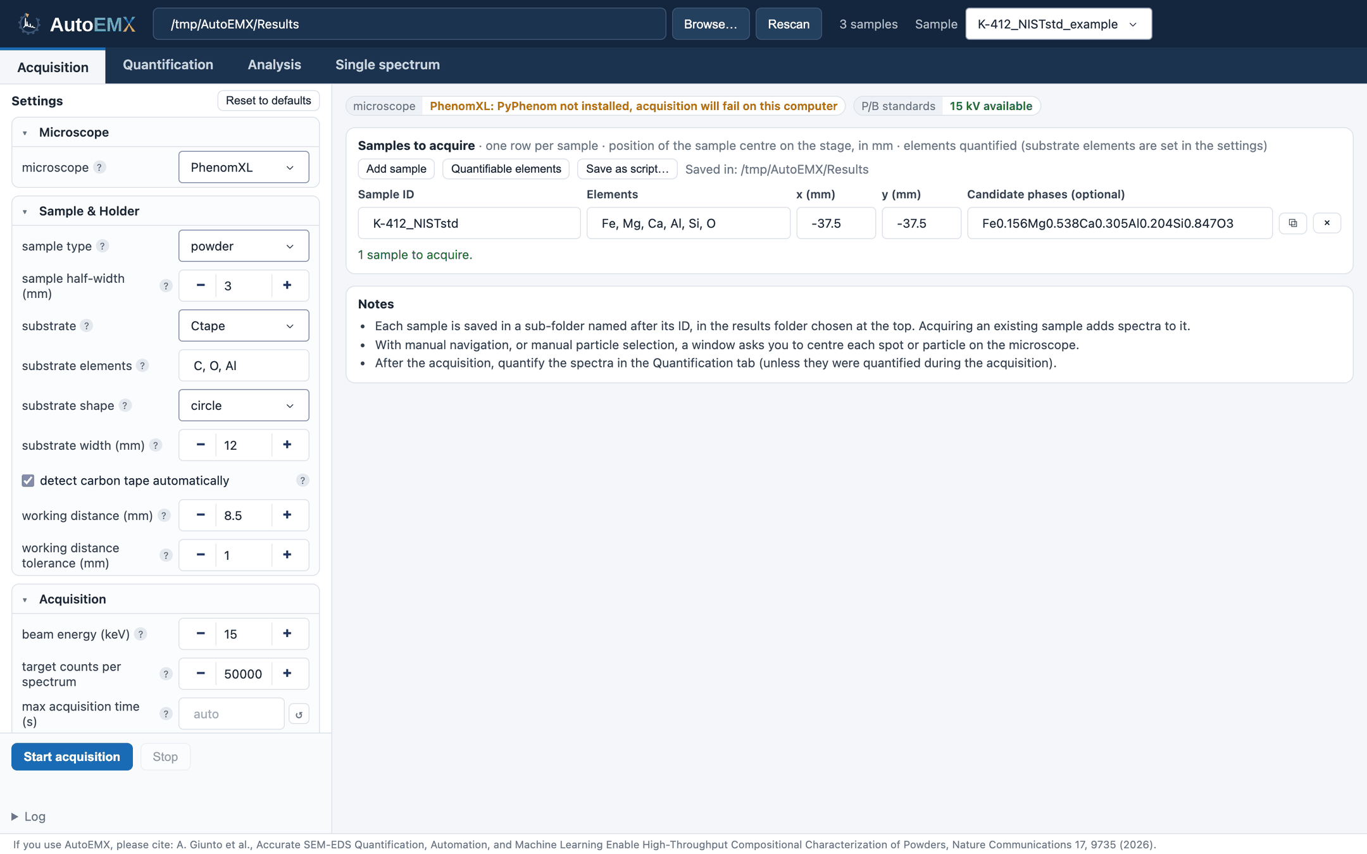Click the reset icon next to max acquisition time
The width and height of the screenshot is (1367, 854).
(x=299, y=714)
